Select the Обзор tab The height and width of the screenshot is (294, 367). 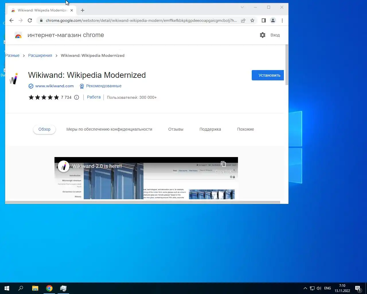pos(44,129)
